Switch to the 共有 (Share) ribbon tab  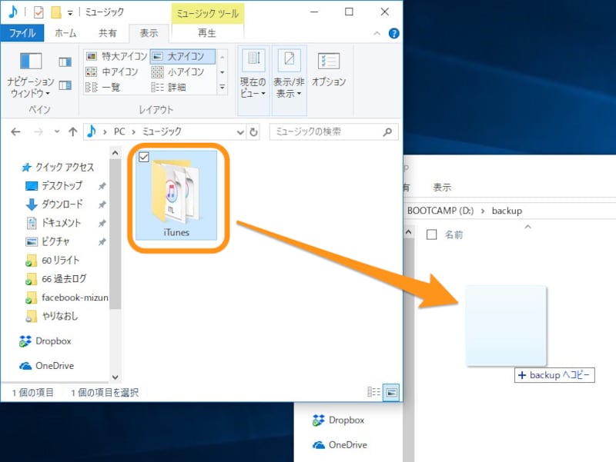tap(108, 33)
